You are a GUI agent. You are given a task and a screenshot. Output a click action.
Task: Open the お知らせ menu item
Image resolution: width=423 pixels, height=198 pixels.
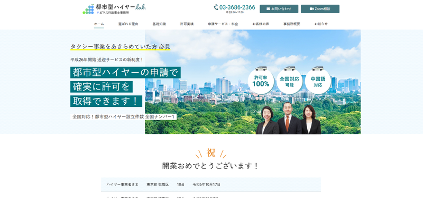[x=321, y=24]
